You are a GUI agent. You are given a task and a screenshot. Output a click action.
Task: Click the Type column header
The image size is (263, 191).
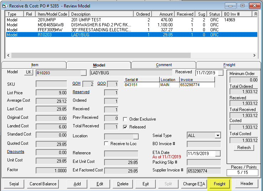click(x=15, y=14)
